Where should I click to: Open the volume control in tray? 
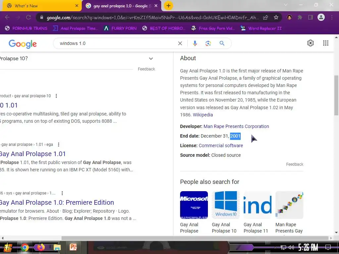click(291, 247)
